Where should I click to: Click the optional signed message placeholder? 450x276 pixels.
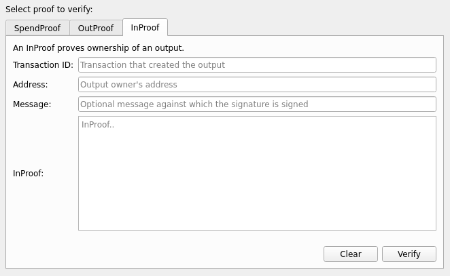point(194,104)
